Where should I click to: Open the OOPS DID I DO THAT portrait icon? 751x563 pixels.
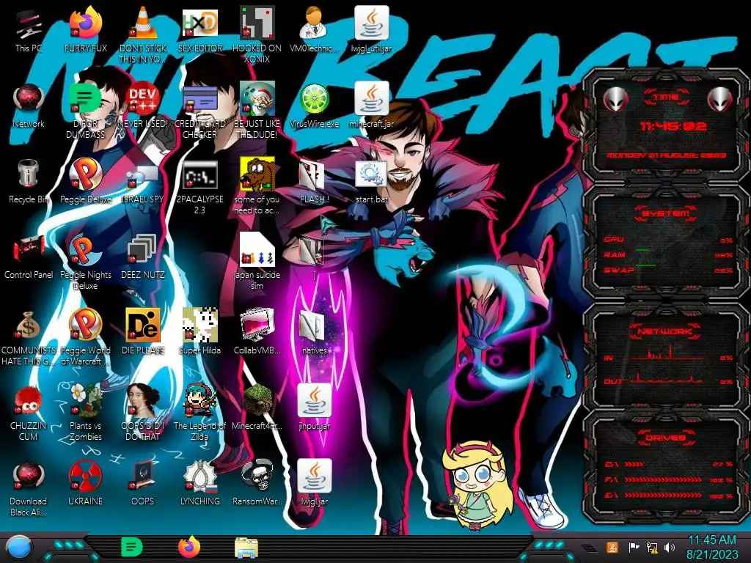point(143,401)
